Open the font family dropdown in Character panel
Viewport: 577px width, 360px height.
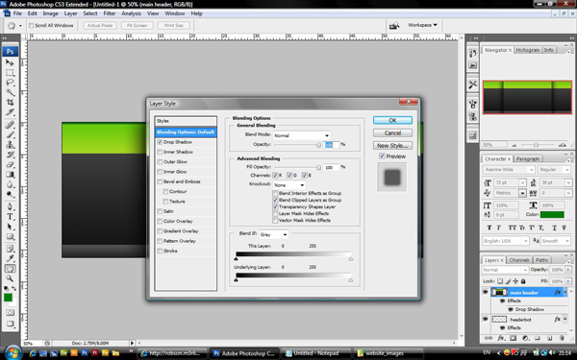tap(509, 170)
